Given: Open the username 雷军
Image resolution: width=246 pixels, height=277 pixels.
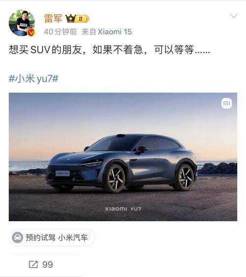Looking at the screenshot, I should (53, 18).
